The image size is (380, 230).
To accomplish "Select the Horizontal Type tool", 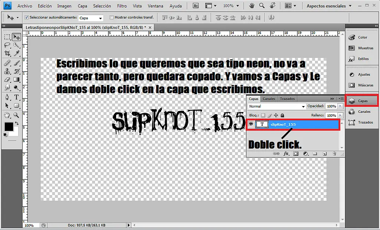I will [x=16, y=97].
